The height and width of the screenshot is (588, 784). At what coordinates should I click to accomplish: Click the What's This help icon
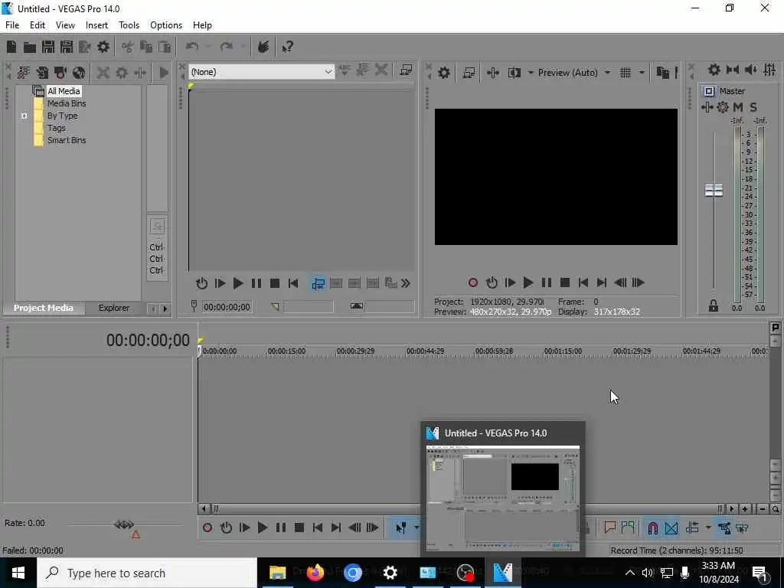coord(287,47)
